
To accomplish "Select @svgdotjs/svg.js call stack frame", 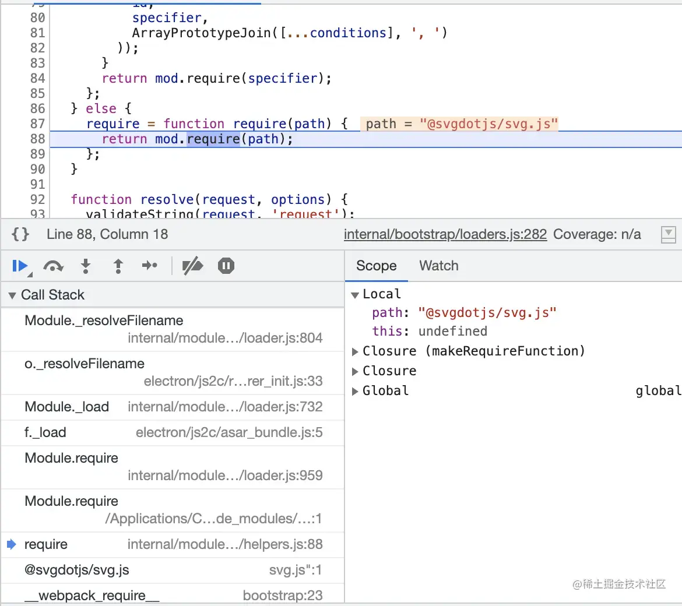I will (x=173, y=570).
